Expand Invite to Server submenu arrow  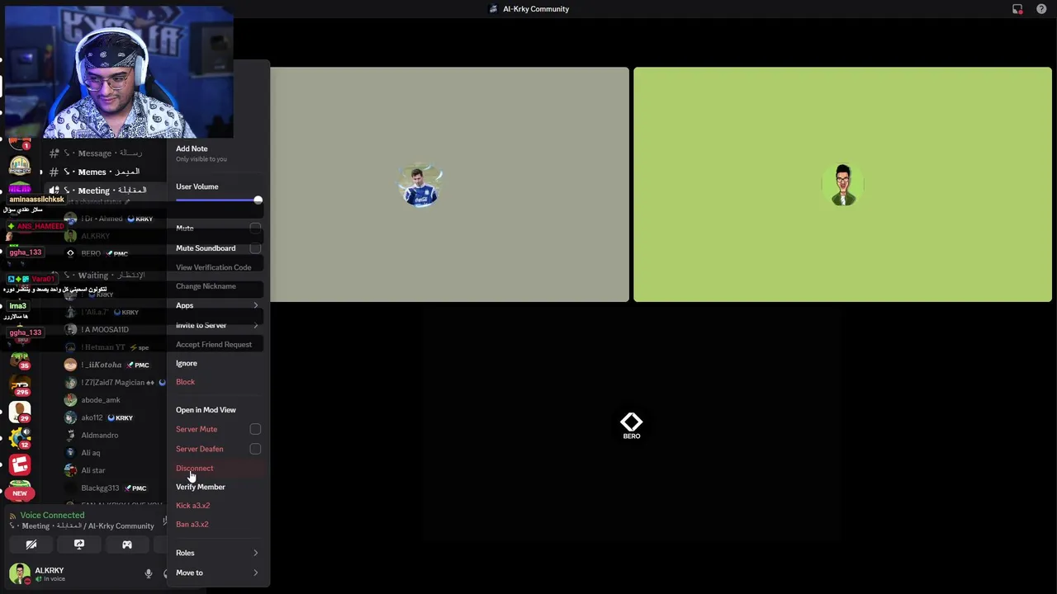coord(255,325)
